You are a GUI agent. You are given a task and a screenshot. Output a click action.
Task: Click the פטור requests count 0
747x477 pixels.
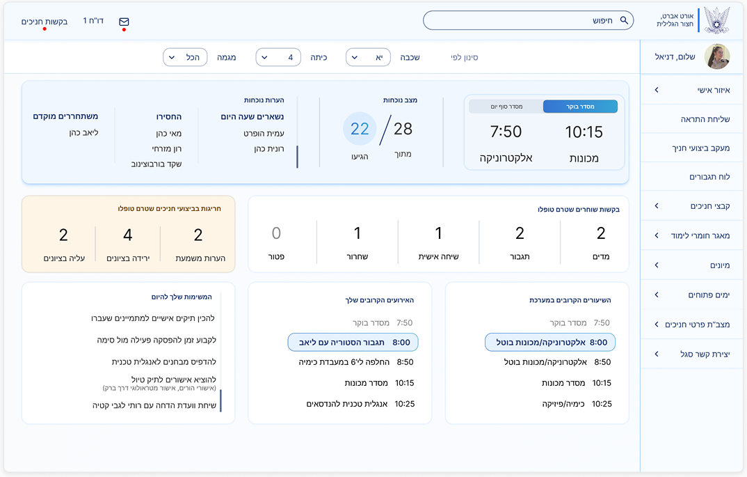tap(276, 233)
